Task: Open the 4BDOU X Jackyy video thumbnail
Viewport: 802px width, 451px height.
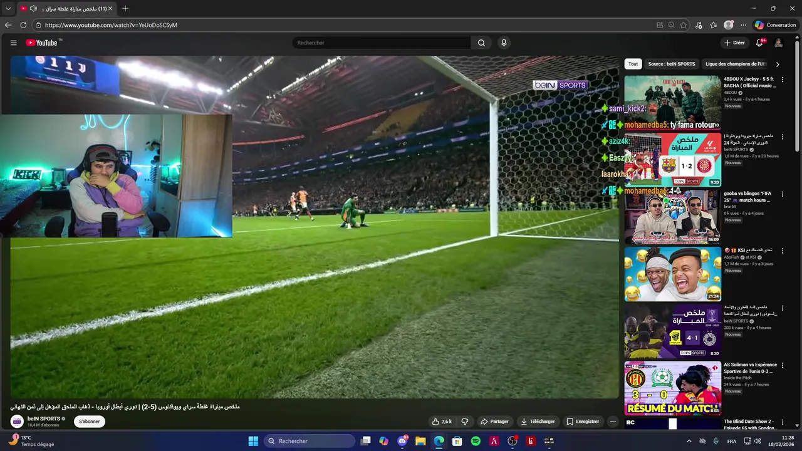Action: (x=672, y=102)
